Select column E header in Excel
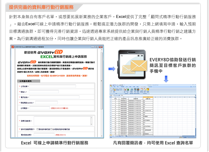This screenshot has height=152, width=209. (155, 97)
